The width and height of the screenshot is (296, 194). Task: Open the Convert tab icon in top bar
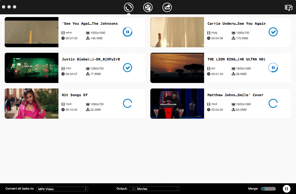[x=129, y=7]
